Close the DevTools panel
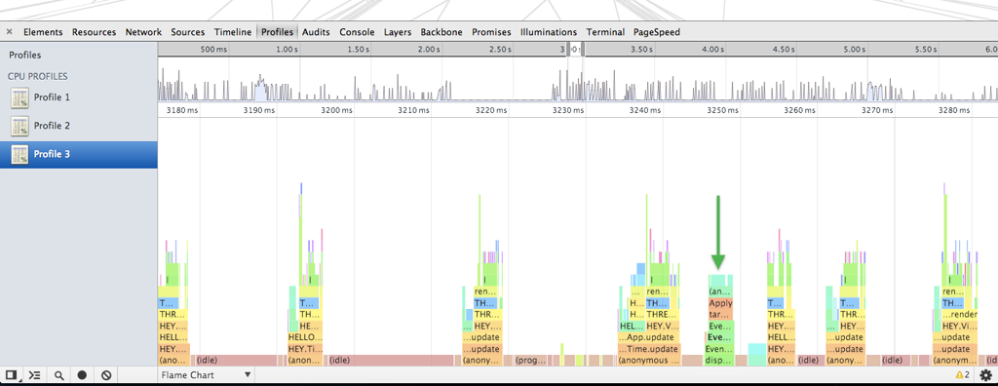The width and height of the screenshot is (998, 386). point(9,32)
